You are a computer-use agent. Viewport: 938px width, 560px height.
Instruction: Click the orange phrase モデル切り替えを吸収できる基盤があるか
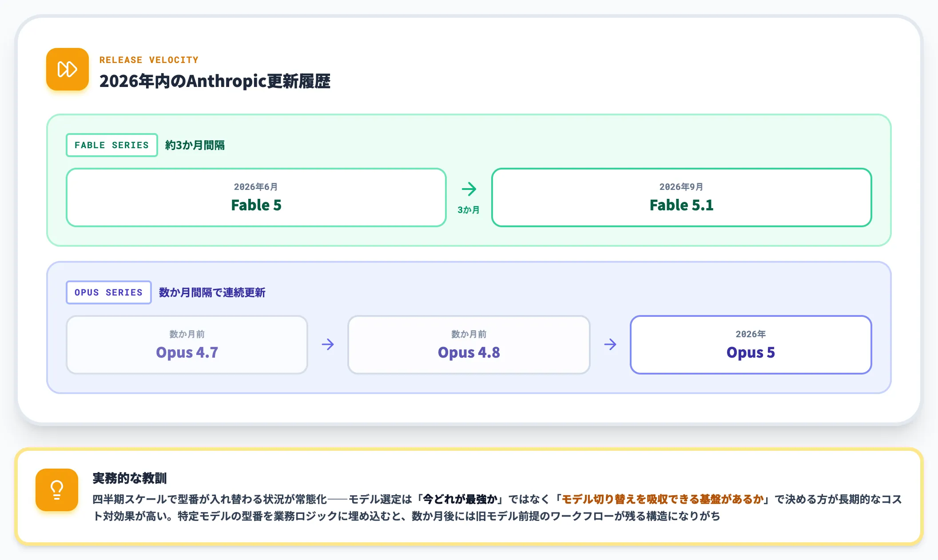pos(663,499)
